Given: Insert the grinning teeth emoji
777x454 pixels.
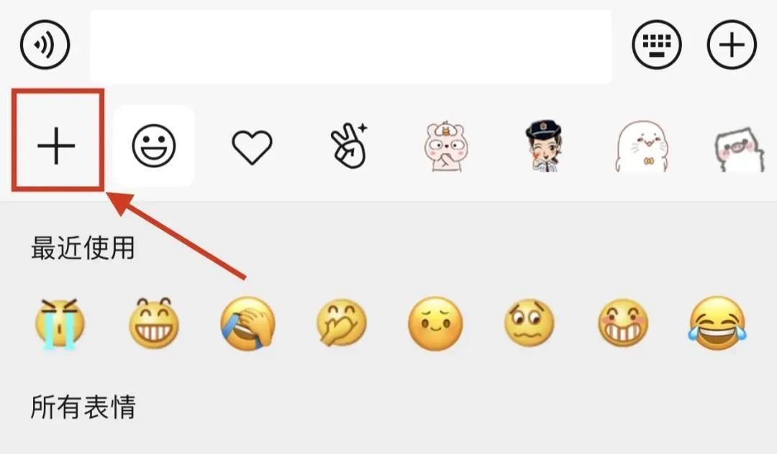Looking at the screenshot, I should tap(154, 323).
